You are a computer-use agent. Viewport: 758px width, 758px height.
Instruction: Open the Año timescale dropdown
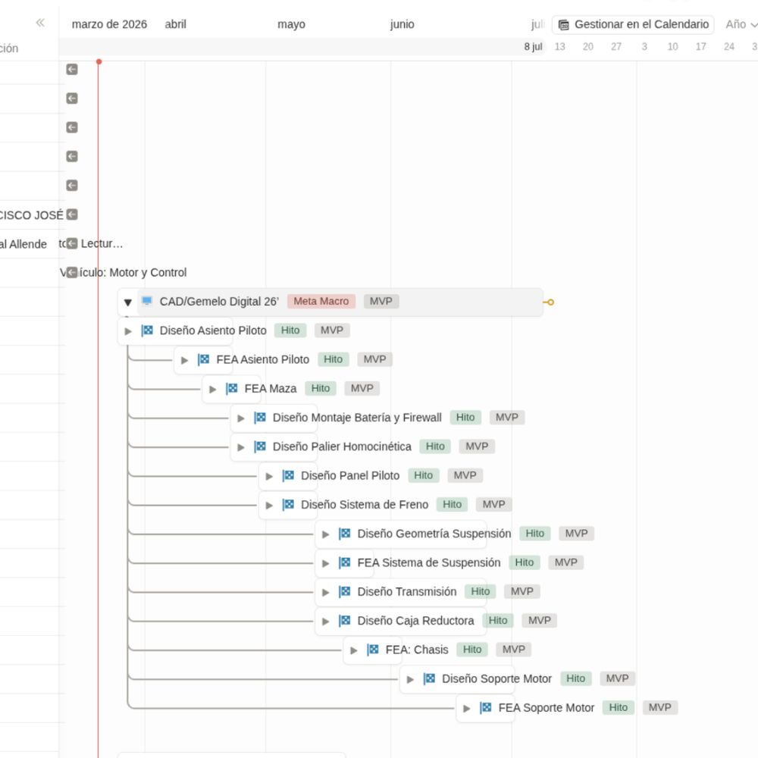click(741, 24)
